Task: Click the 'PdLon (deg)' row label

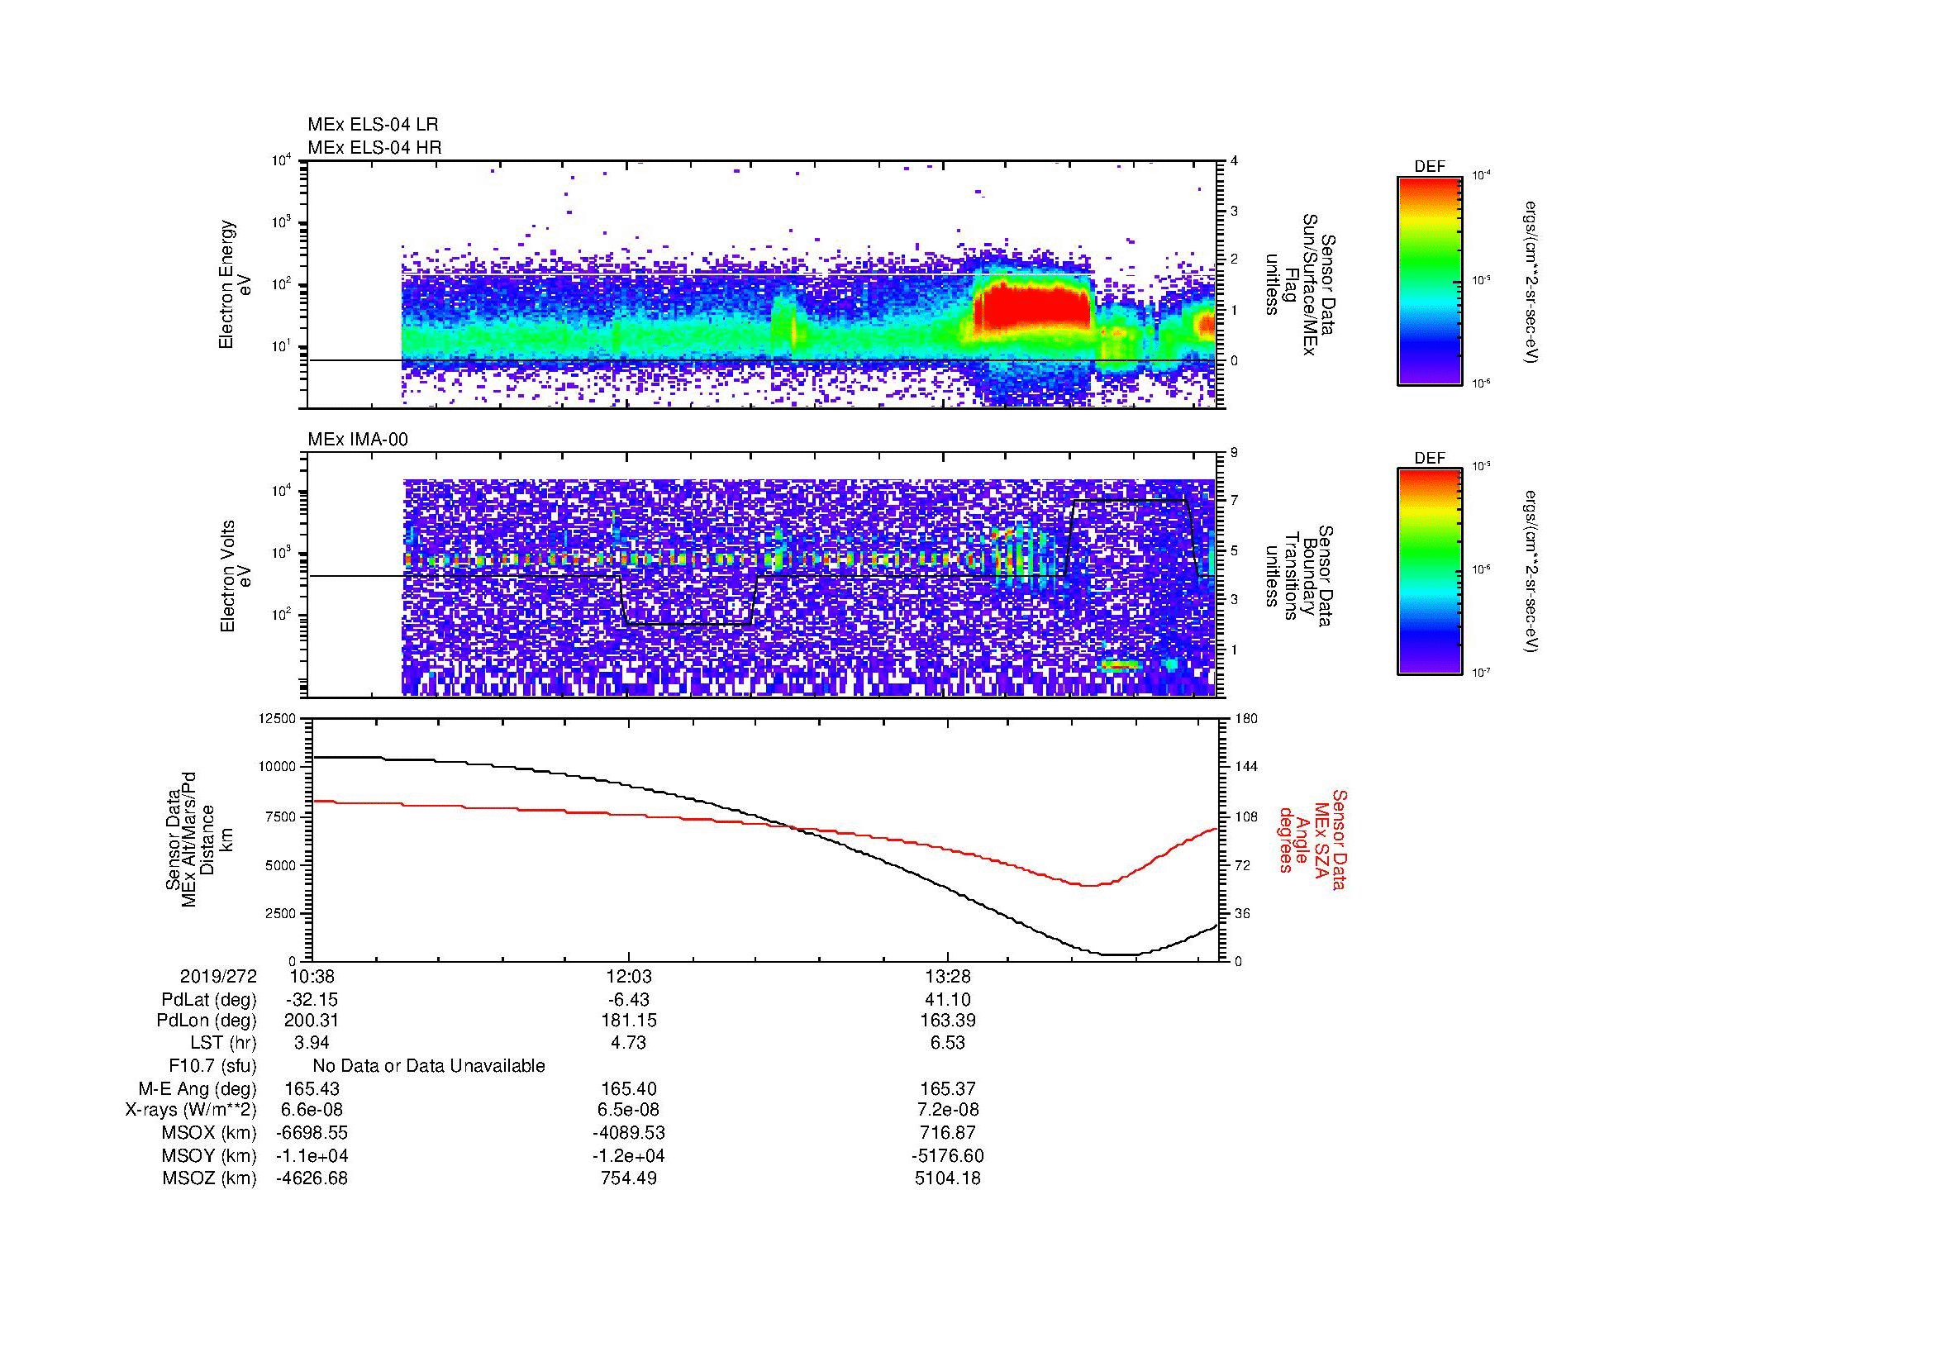Action: 207,1021
